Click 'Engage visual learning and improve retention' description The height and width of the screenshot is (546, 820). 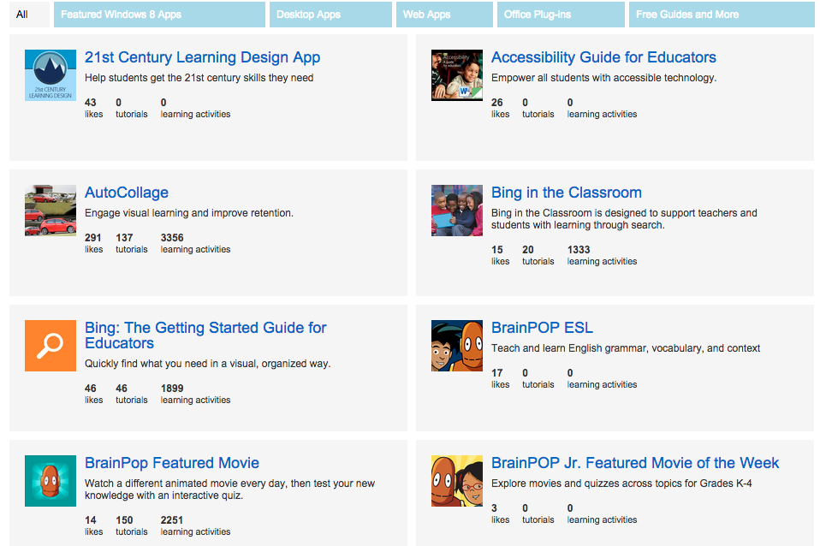[189, 213]
